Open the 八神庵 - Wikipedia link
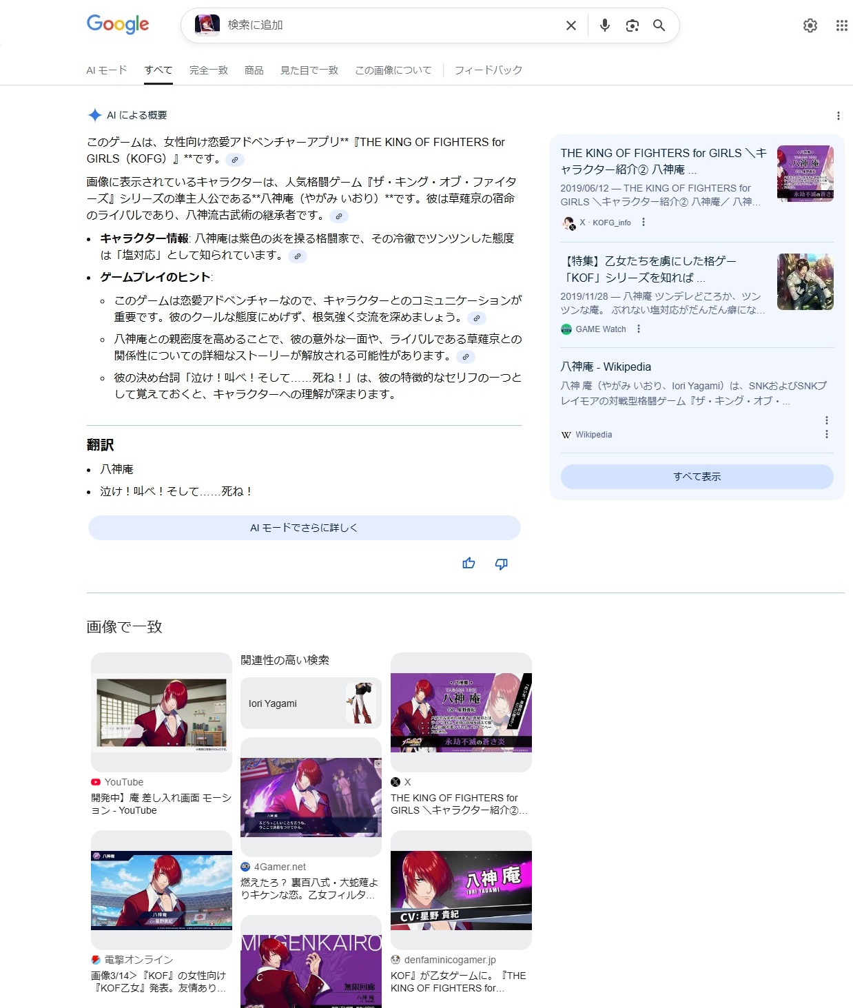 pyautogui.click(x=606, y=367)
